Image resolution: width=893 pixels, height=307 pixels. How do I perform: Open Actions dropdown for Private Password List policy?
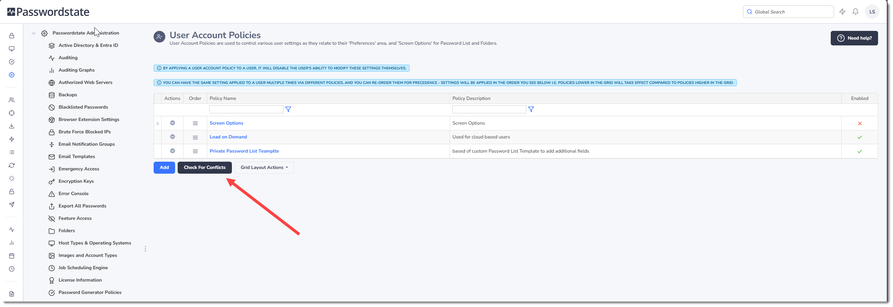pyautogui.click(x=173, y=151)
